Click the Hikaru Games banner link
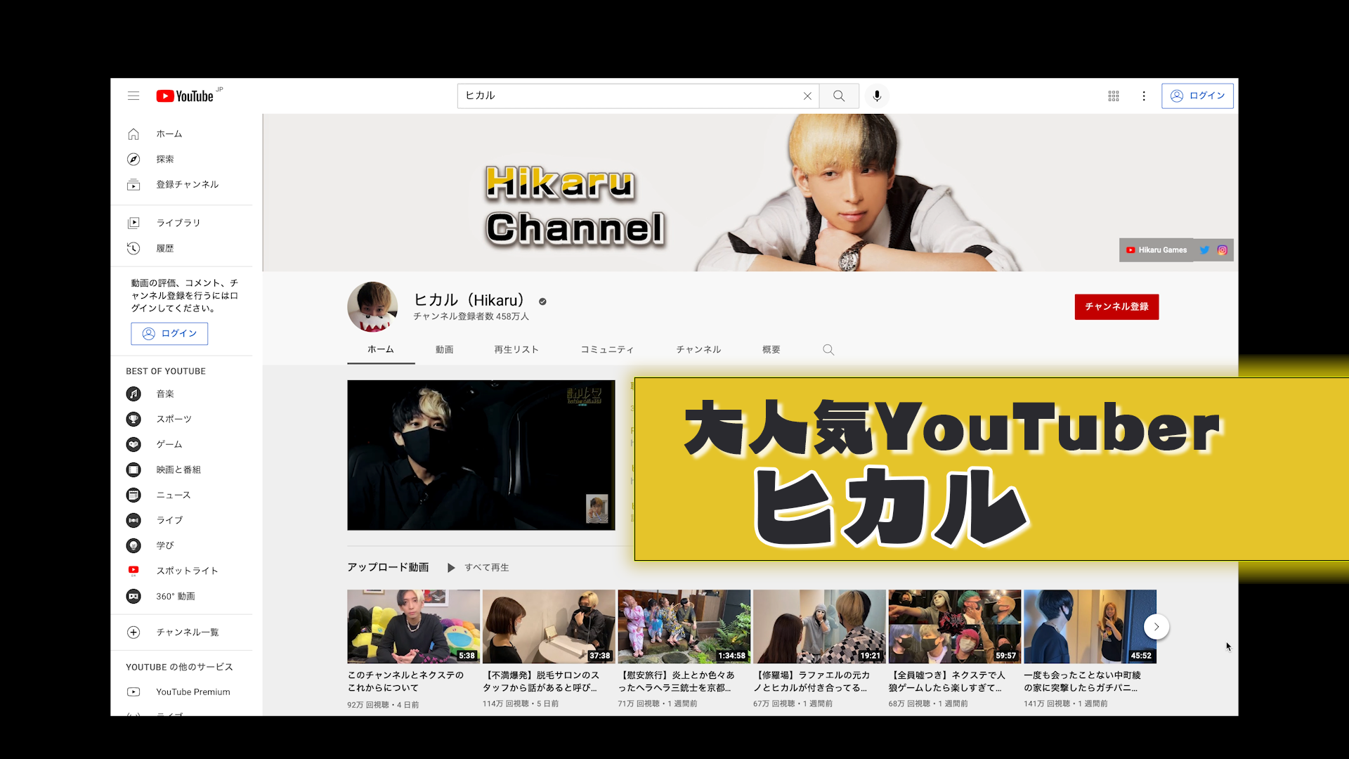1349x759 pixels. tap(1156, 250)
